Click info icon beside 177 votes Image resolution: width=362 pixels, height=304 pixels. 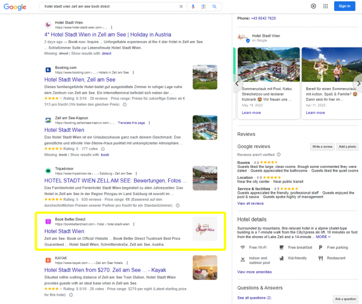103,149
